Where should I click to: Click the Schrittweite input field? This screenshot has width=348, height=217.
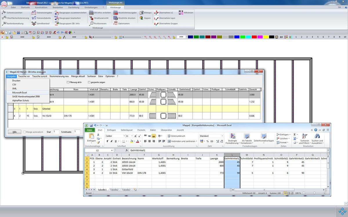(77, 132)
